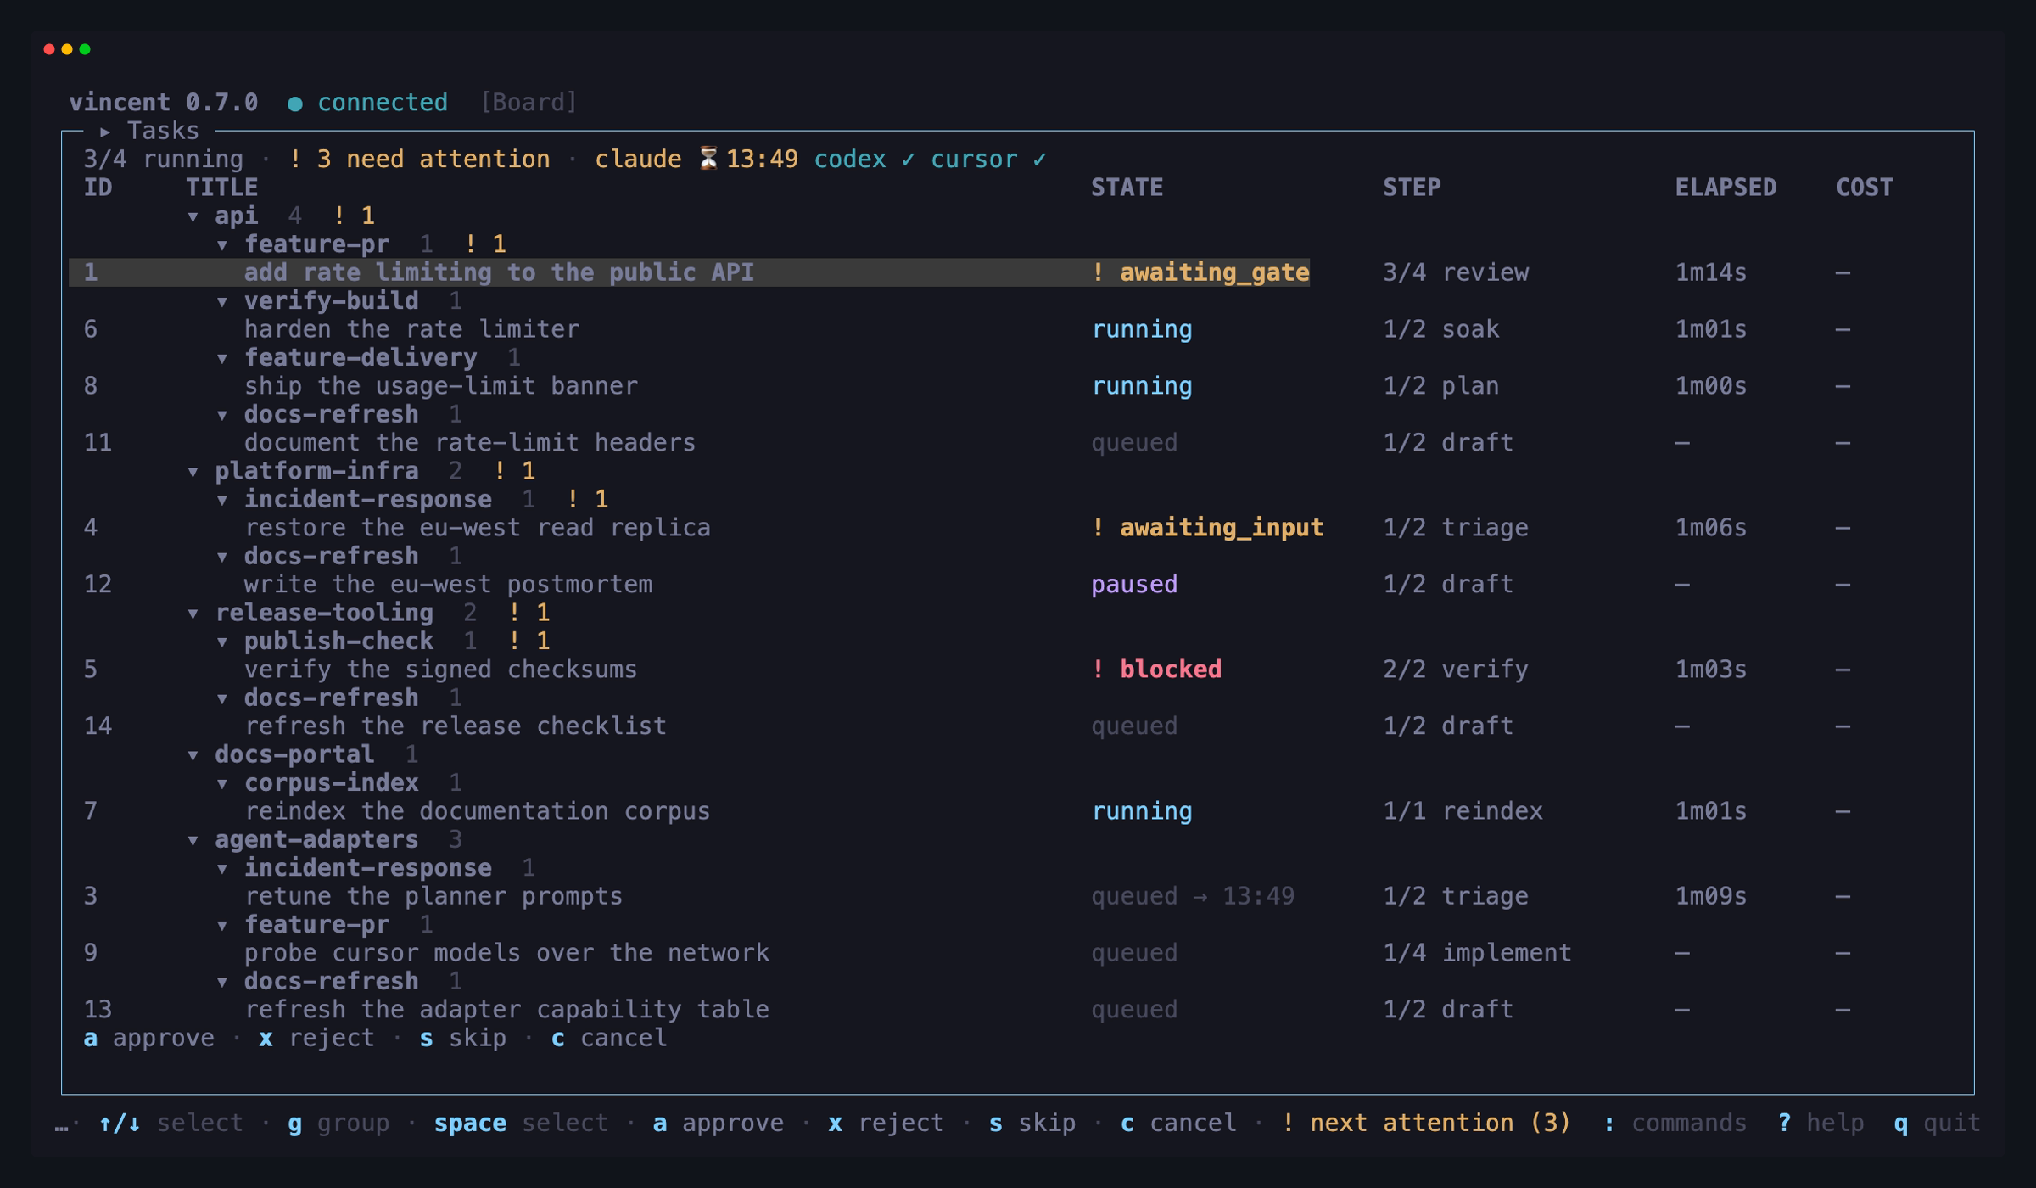Open commands from the footer bar
Screen dimensions: 2036x1188
click(1675, 1124)
